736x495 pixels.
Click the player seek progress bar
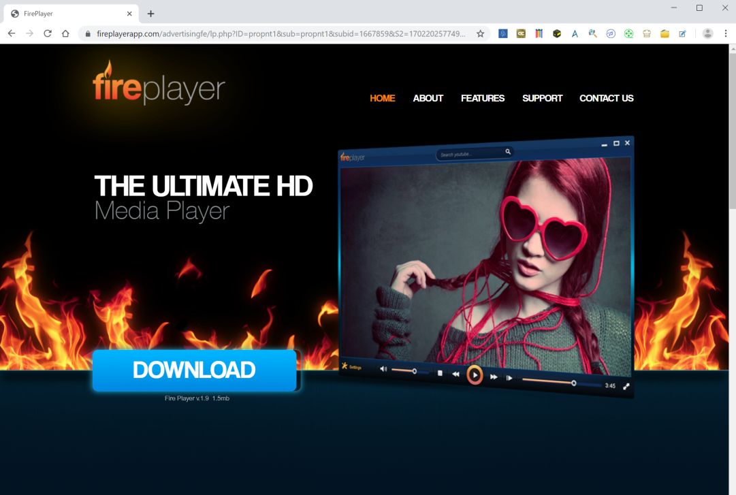562,382
